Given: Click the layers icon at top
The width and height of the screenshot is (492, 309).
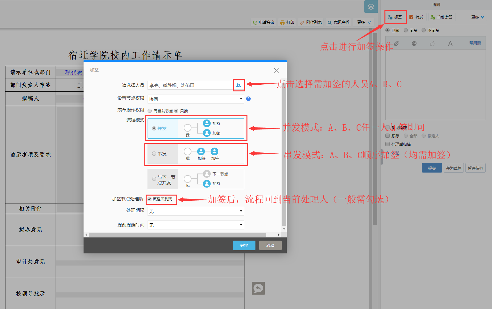Looking at the screenshot, I should coord(371,7).
